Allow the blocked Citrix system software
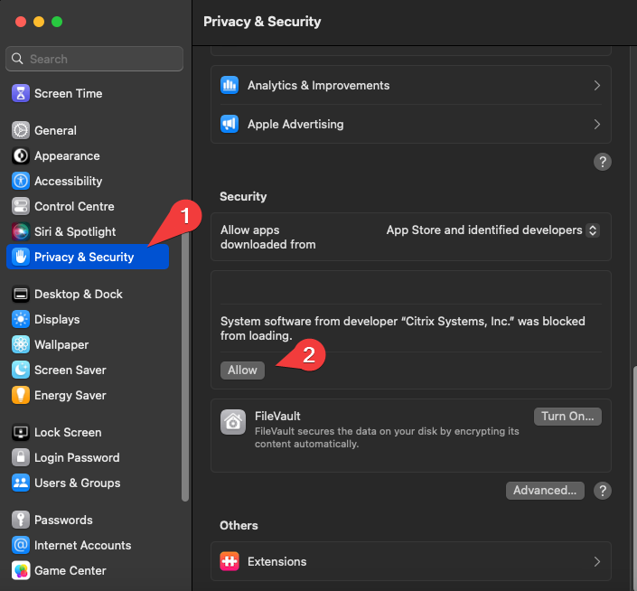This screenshot has height=591, width=637. click(x=242, y=370)
